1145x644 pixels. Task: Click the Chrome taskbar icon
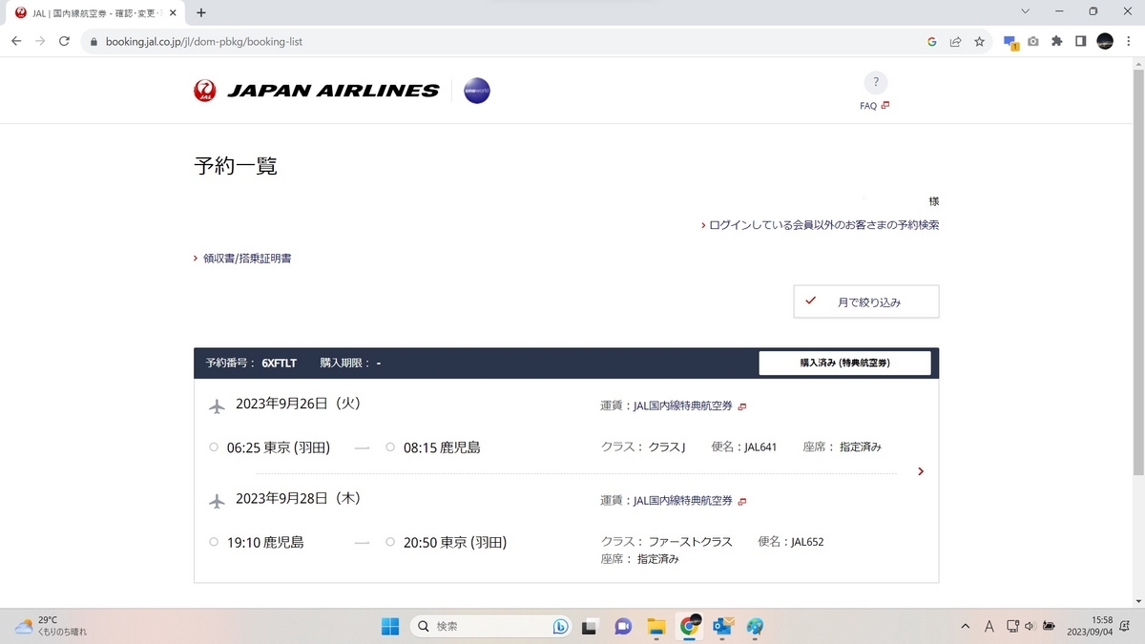click(x=690, y=627)
